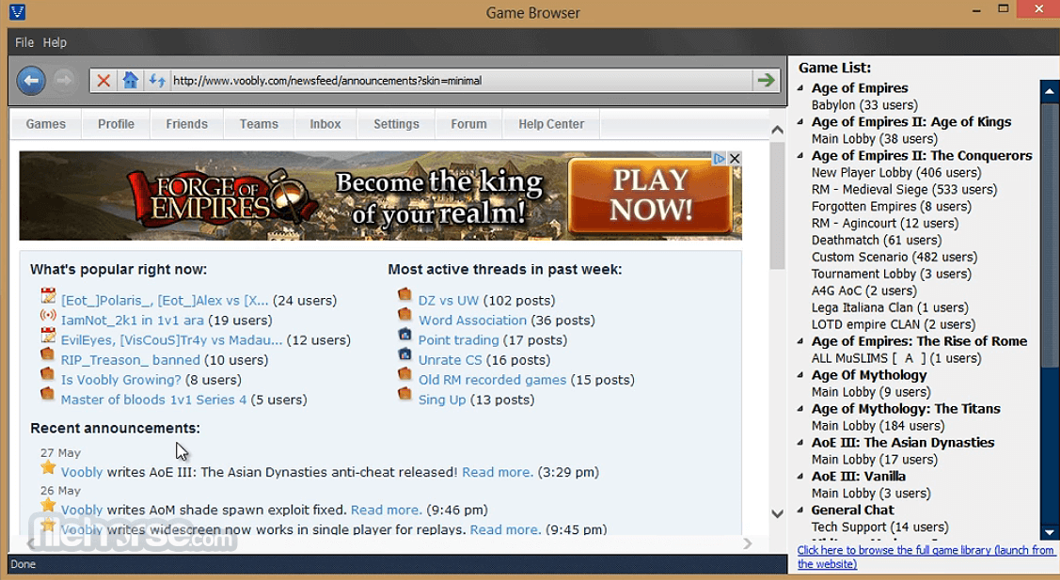1060x580 pixels.
Task: Click star icon by AoM shade spawn announcement
Action: click(x=48, y=505)
